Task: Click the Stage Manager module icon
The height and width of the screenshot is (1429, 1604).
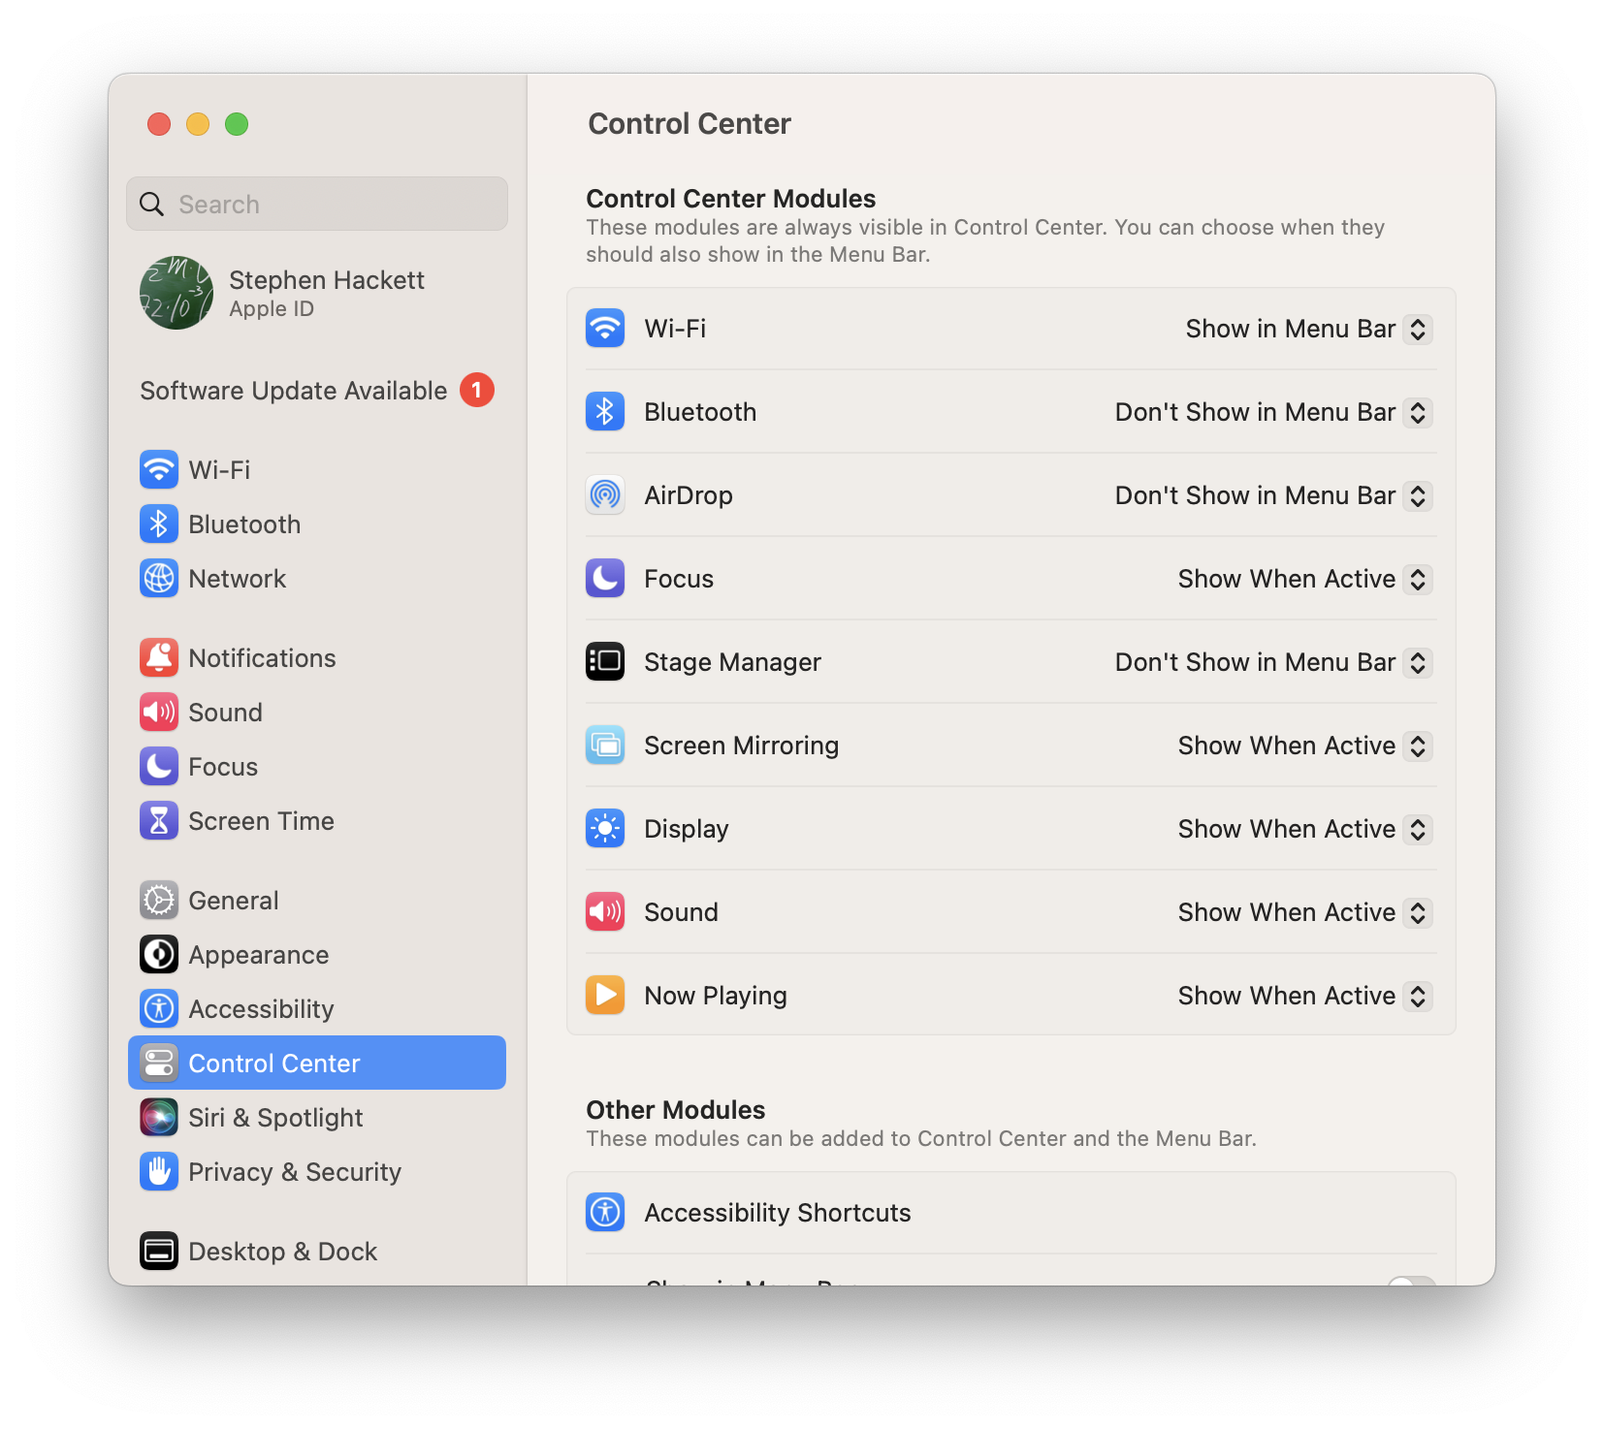Action: tap(605, 662)
